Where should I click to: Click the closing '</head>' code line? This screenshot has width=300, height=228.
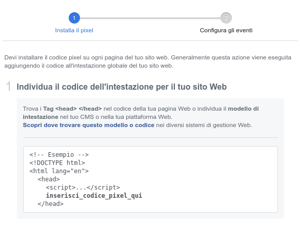pos(50,204)
